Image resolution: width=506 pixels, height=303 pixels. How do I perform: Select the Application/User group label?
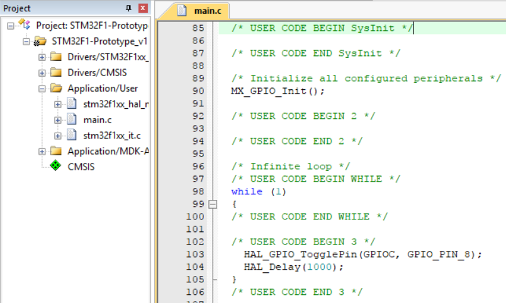point(103,88)
